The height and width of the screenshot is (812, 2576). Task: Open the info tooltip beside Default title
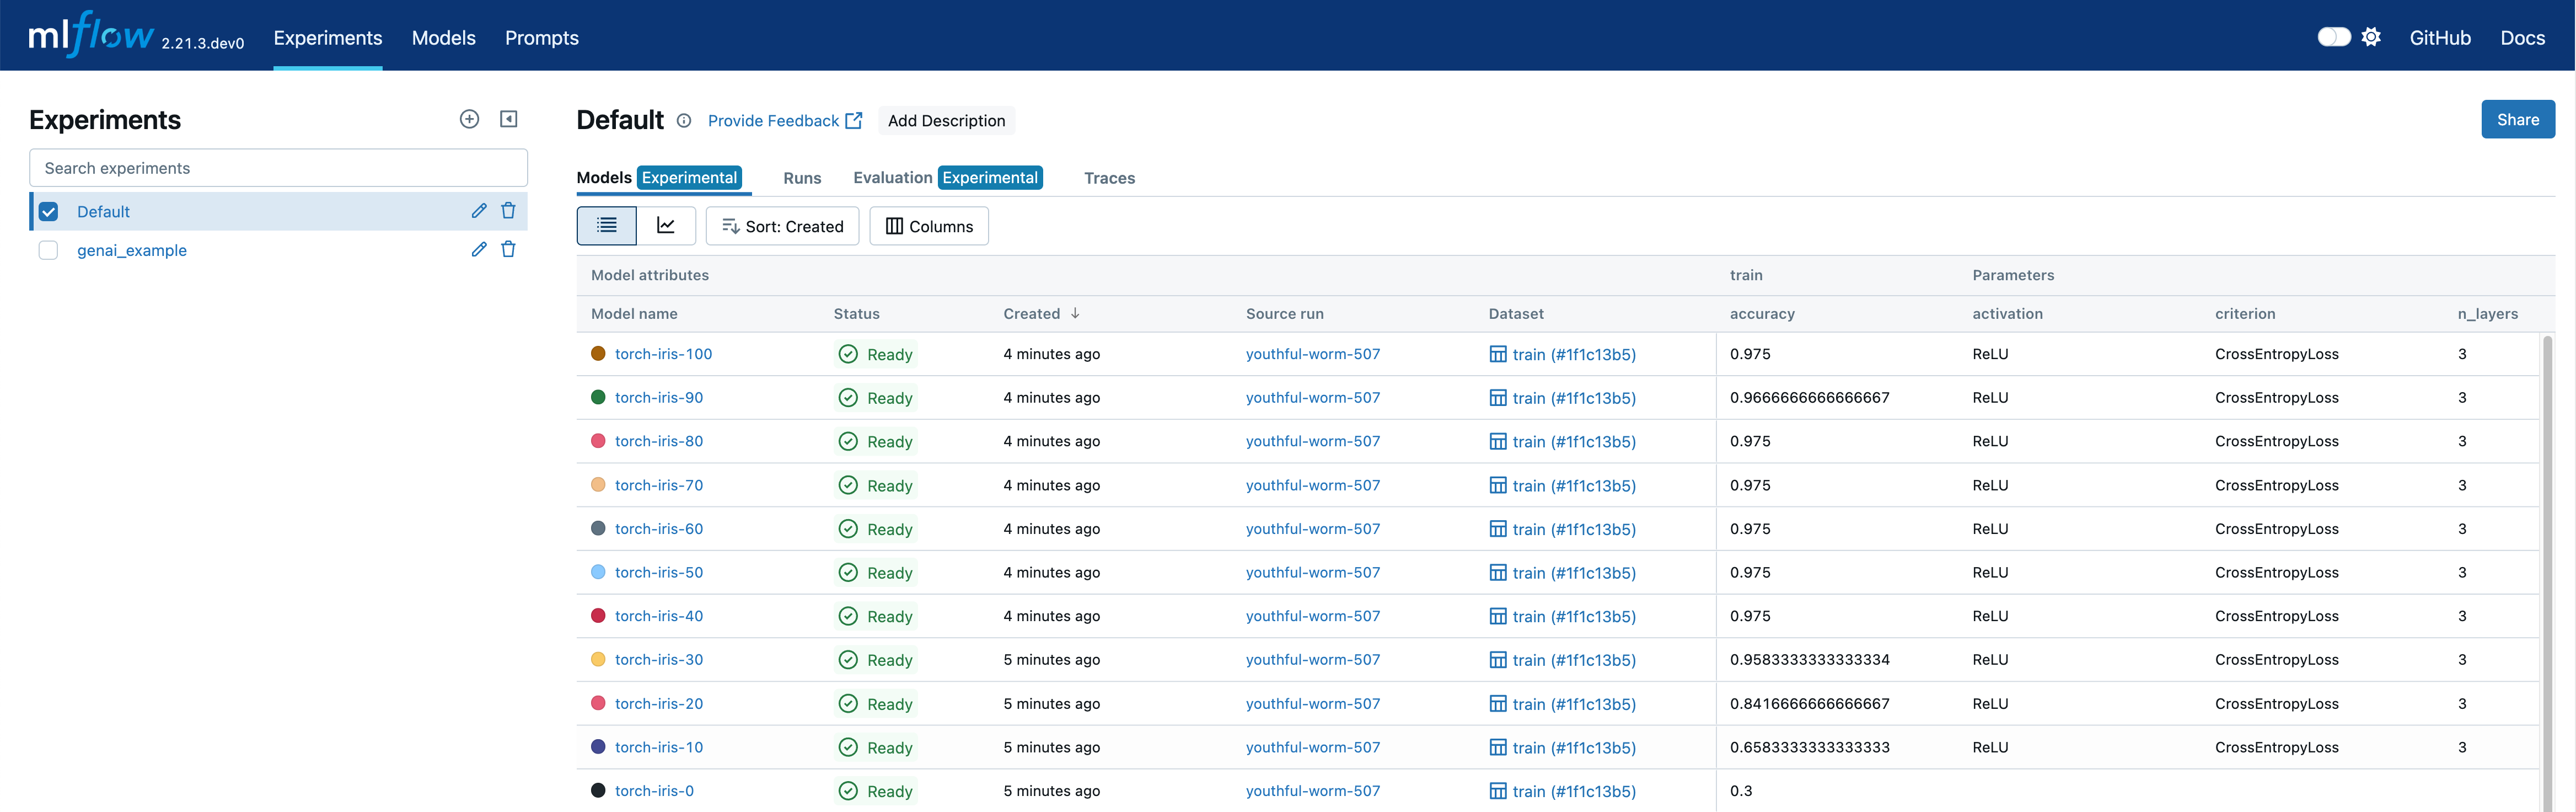(x=684, y=120)
